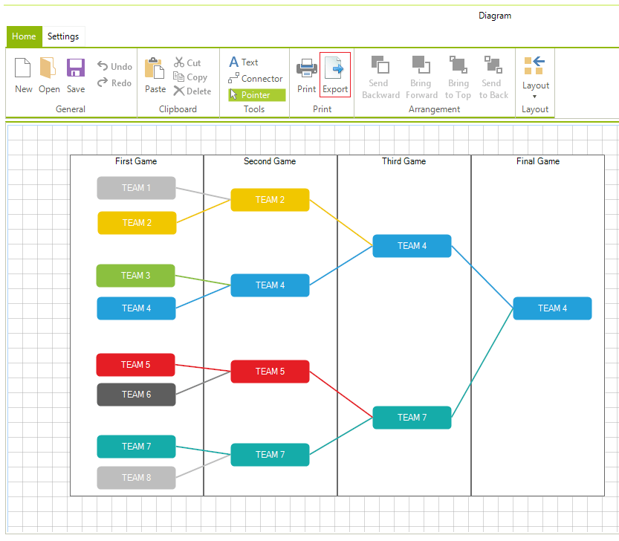619x541 pixels.
Task: Delete the selected element
Action: coord(192,91)
